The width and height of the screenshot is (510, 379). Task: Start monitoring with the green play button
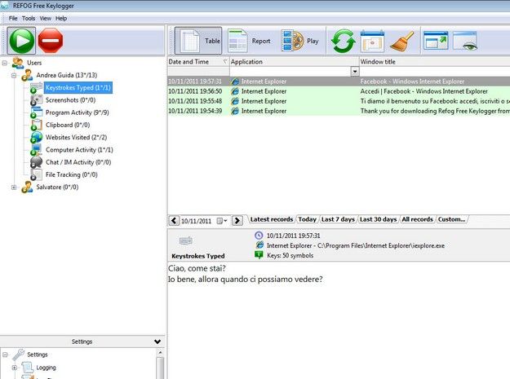(x=21, y=41)
